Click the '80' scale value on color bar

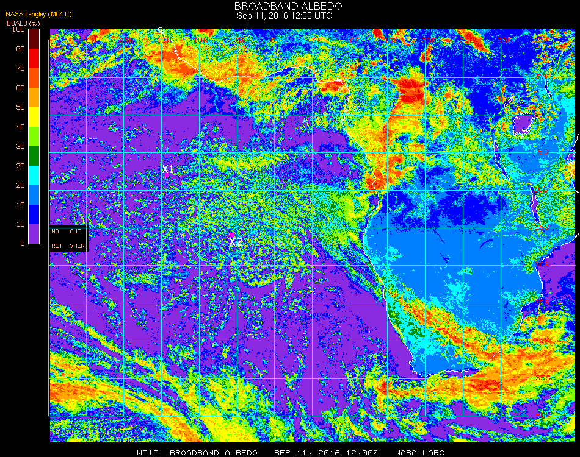(x=20, y=49)
